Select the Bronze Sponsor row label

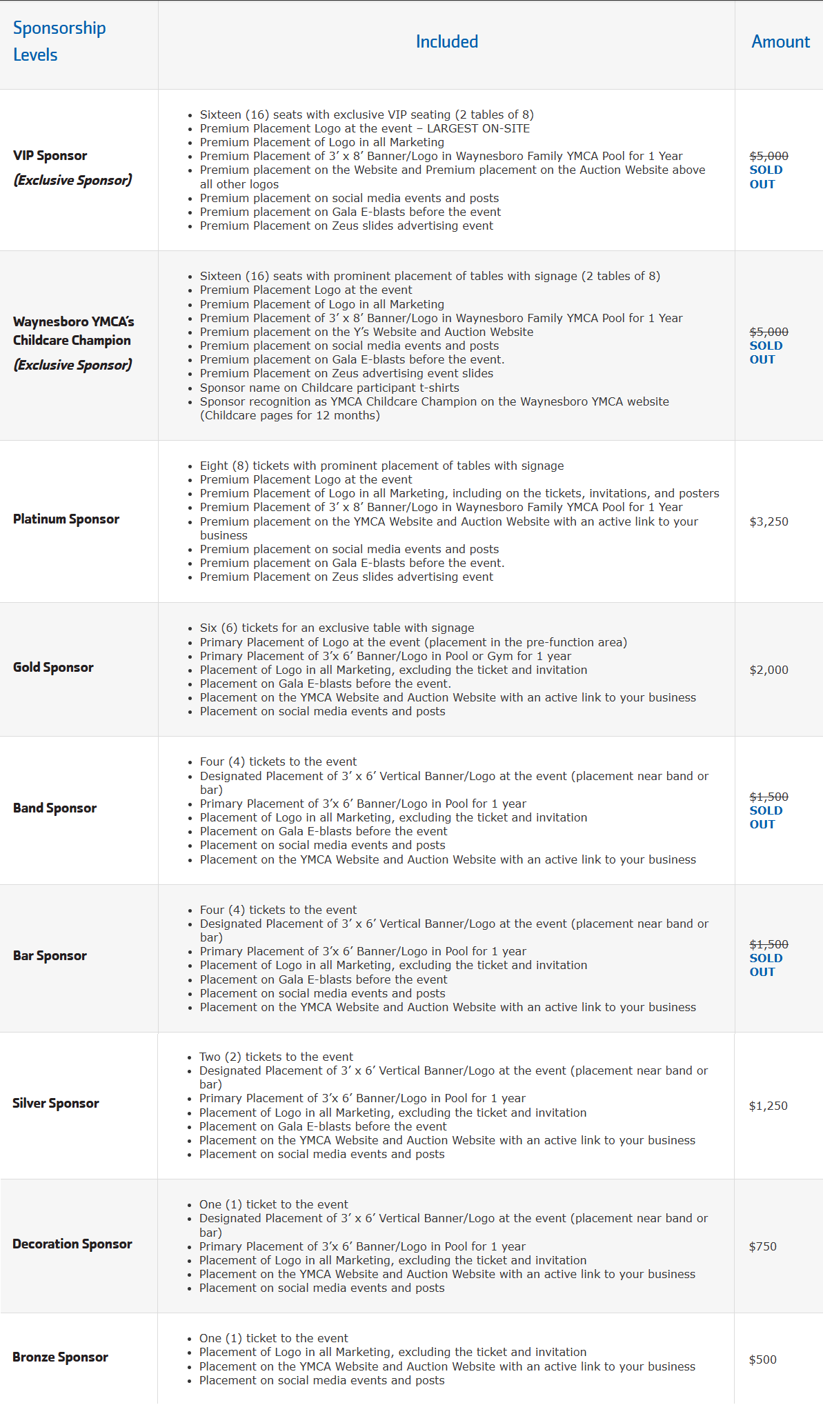[x=60, y=1357]
